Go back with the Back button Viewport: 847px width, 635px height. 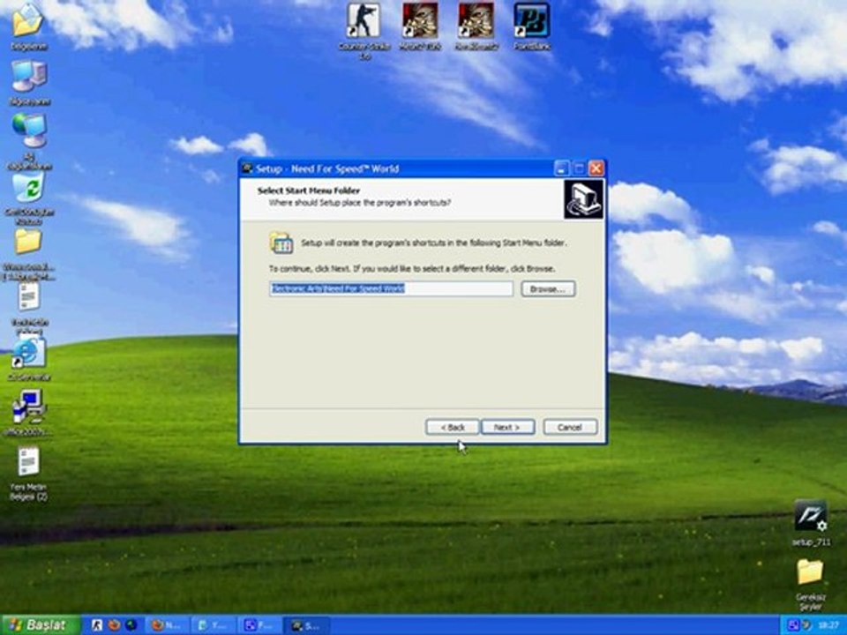pos(452,427)
